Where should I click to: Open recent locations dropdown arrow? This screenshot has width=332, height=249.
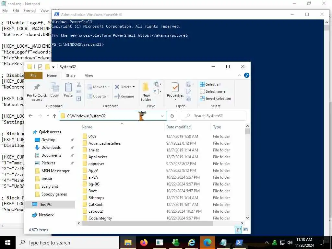(x=48, y=116)
